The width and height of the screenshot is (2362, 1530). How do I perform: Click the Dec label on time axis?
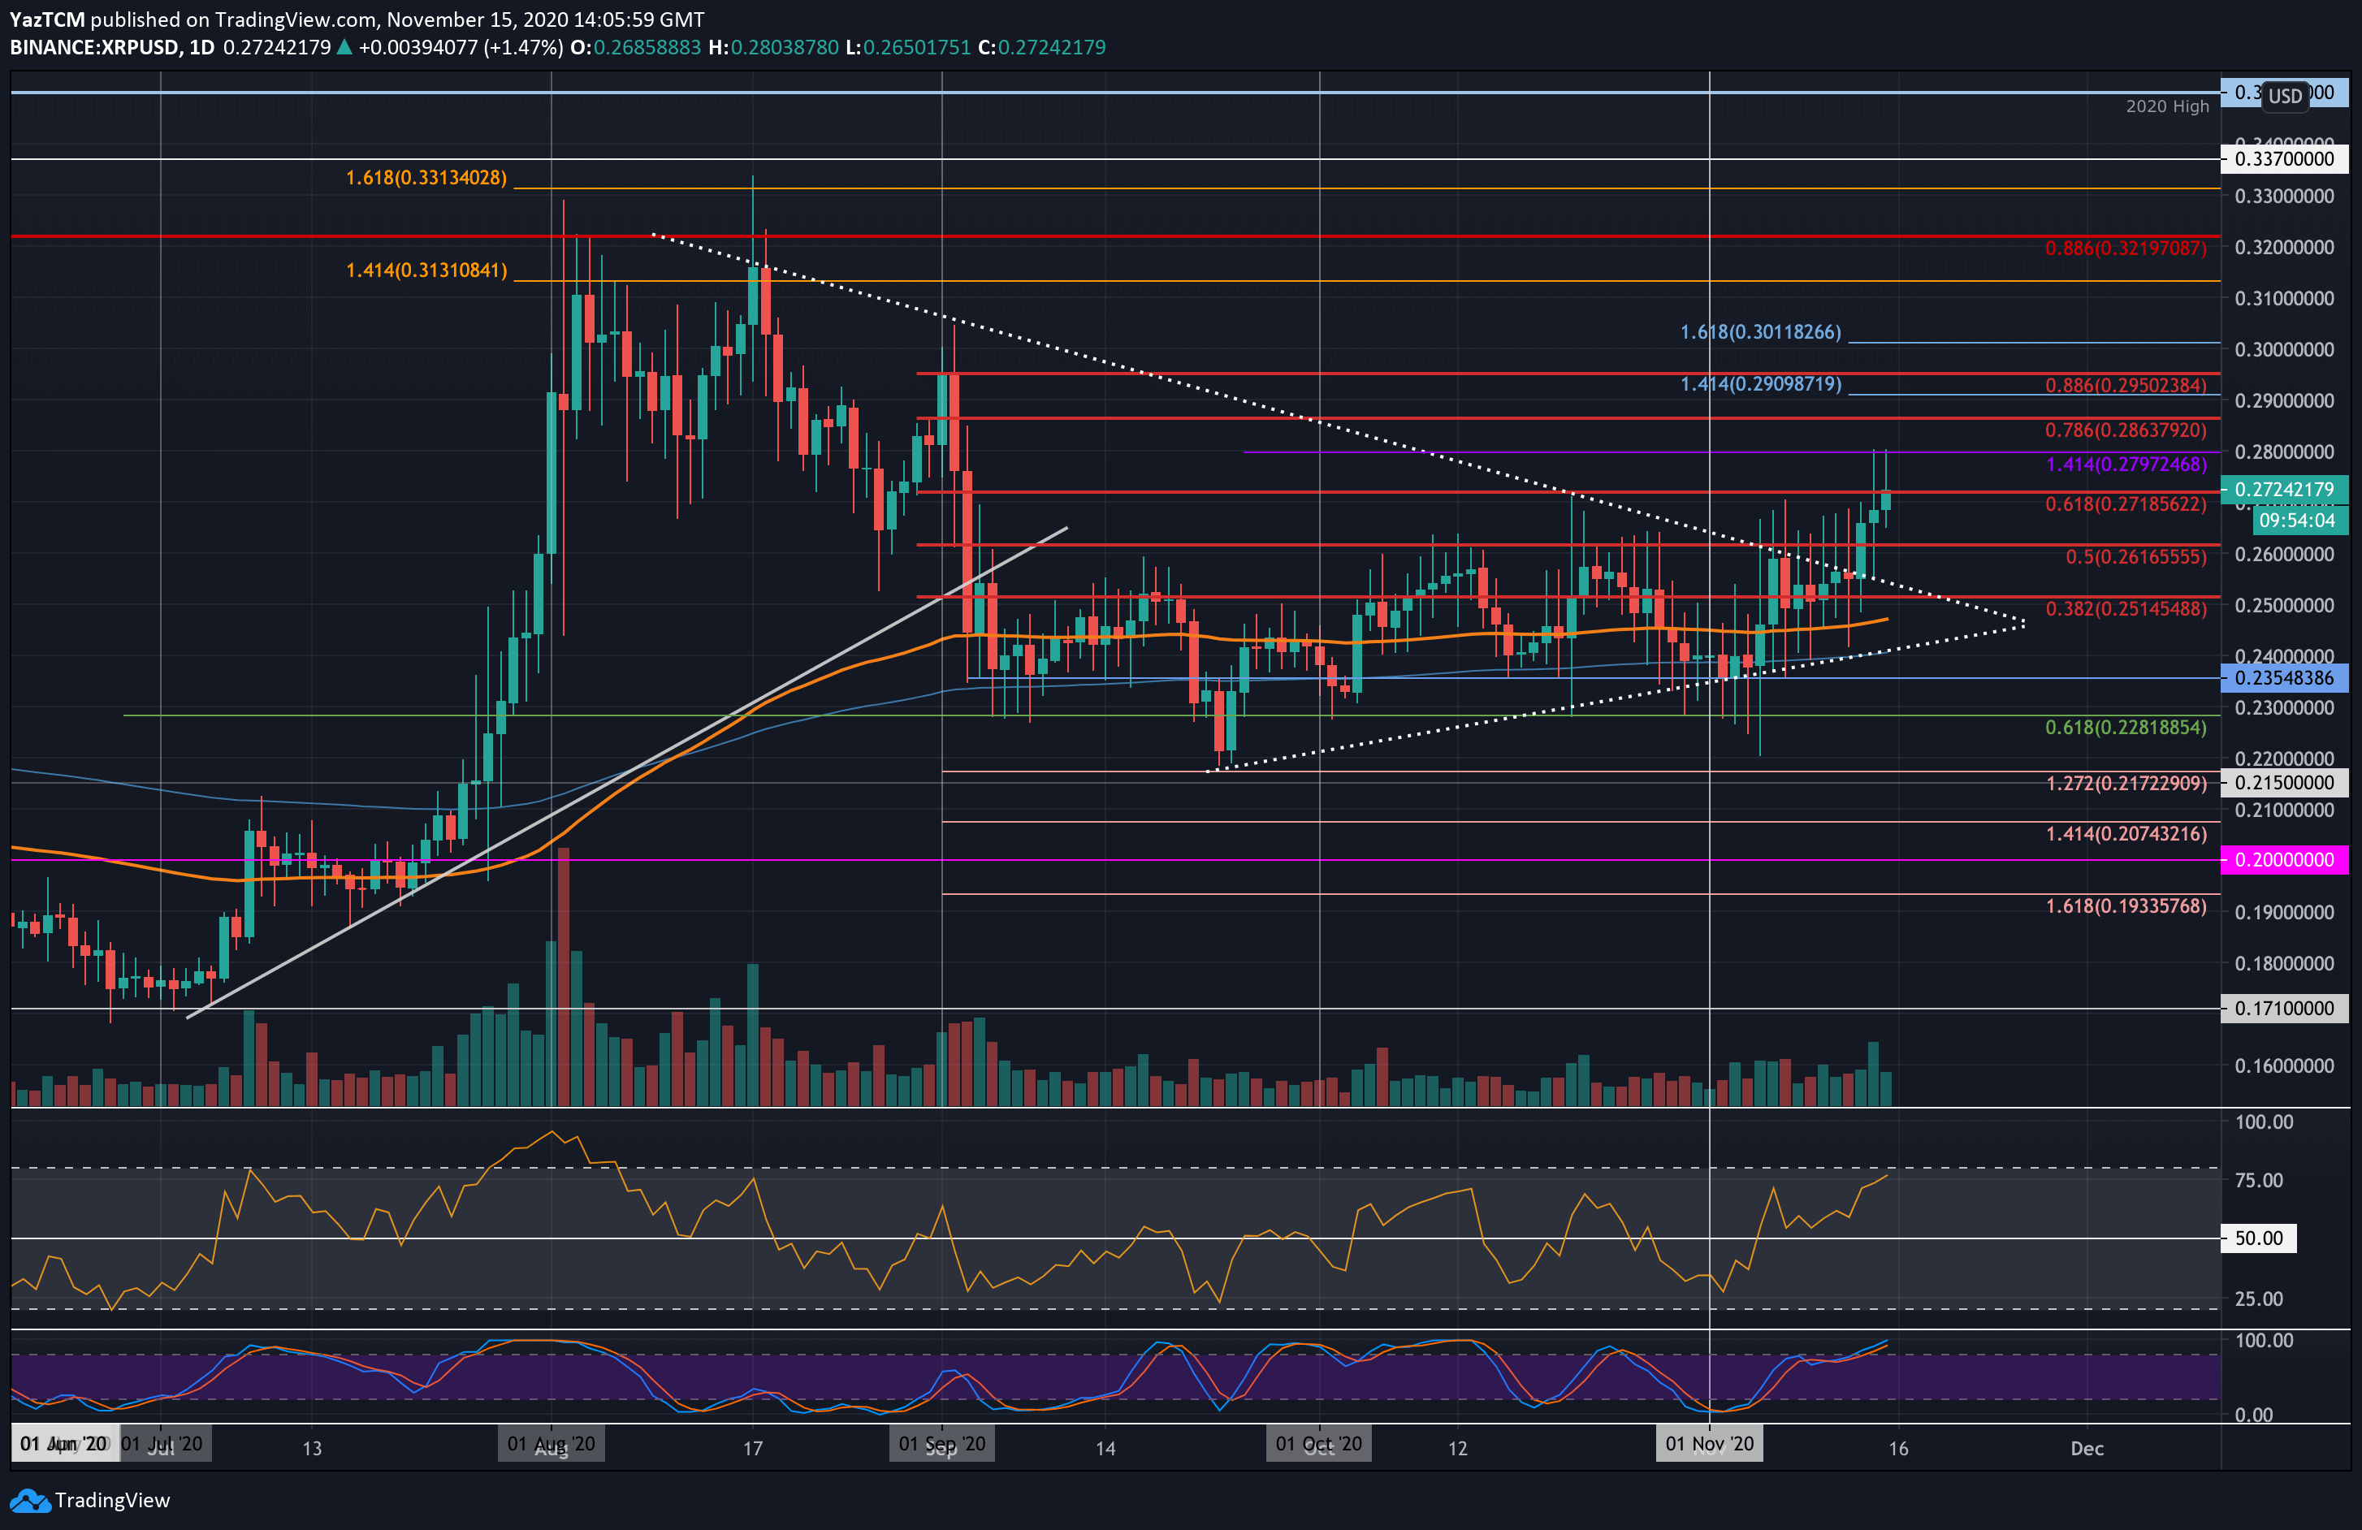pos(2086,1449)
